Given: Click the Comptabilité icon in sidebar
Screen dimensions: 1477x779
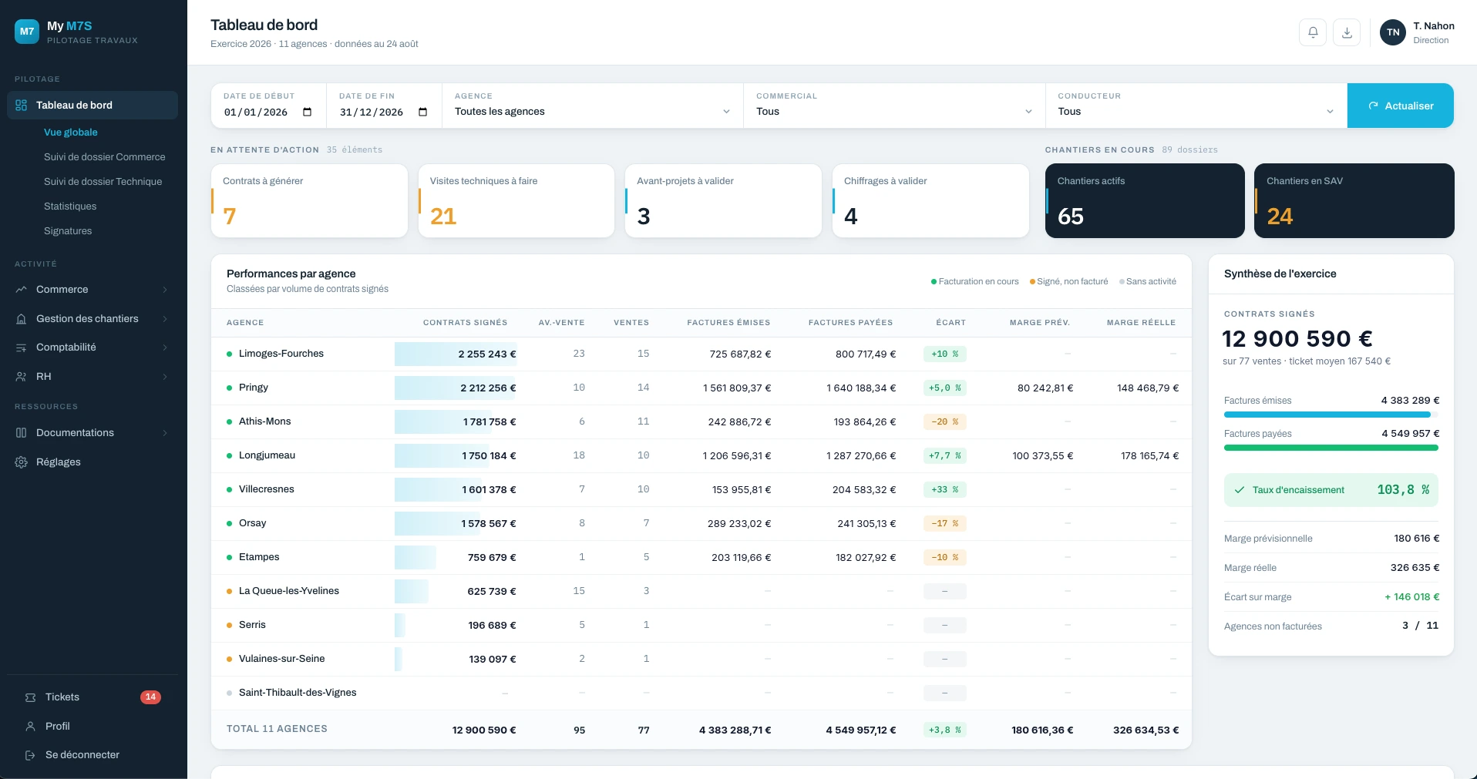Looking at the screenshot, I should [x=22, y=348].
